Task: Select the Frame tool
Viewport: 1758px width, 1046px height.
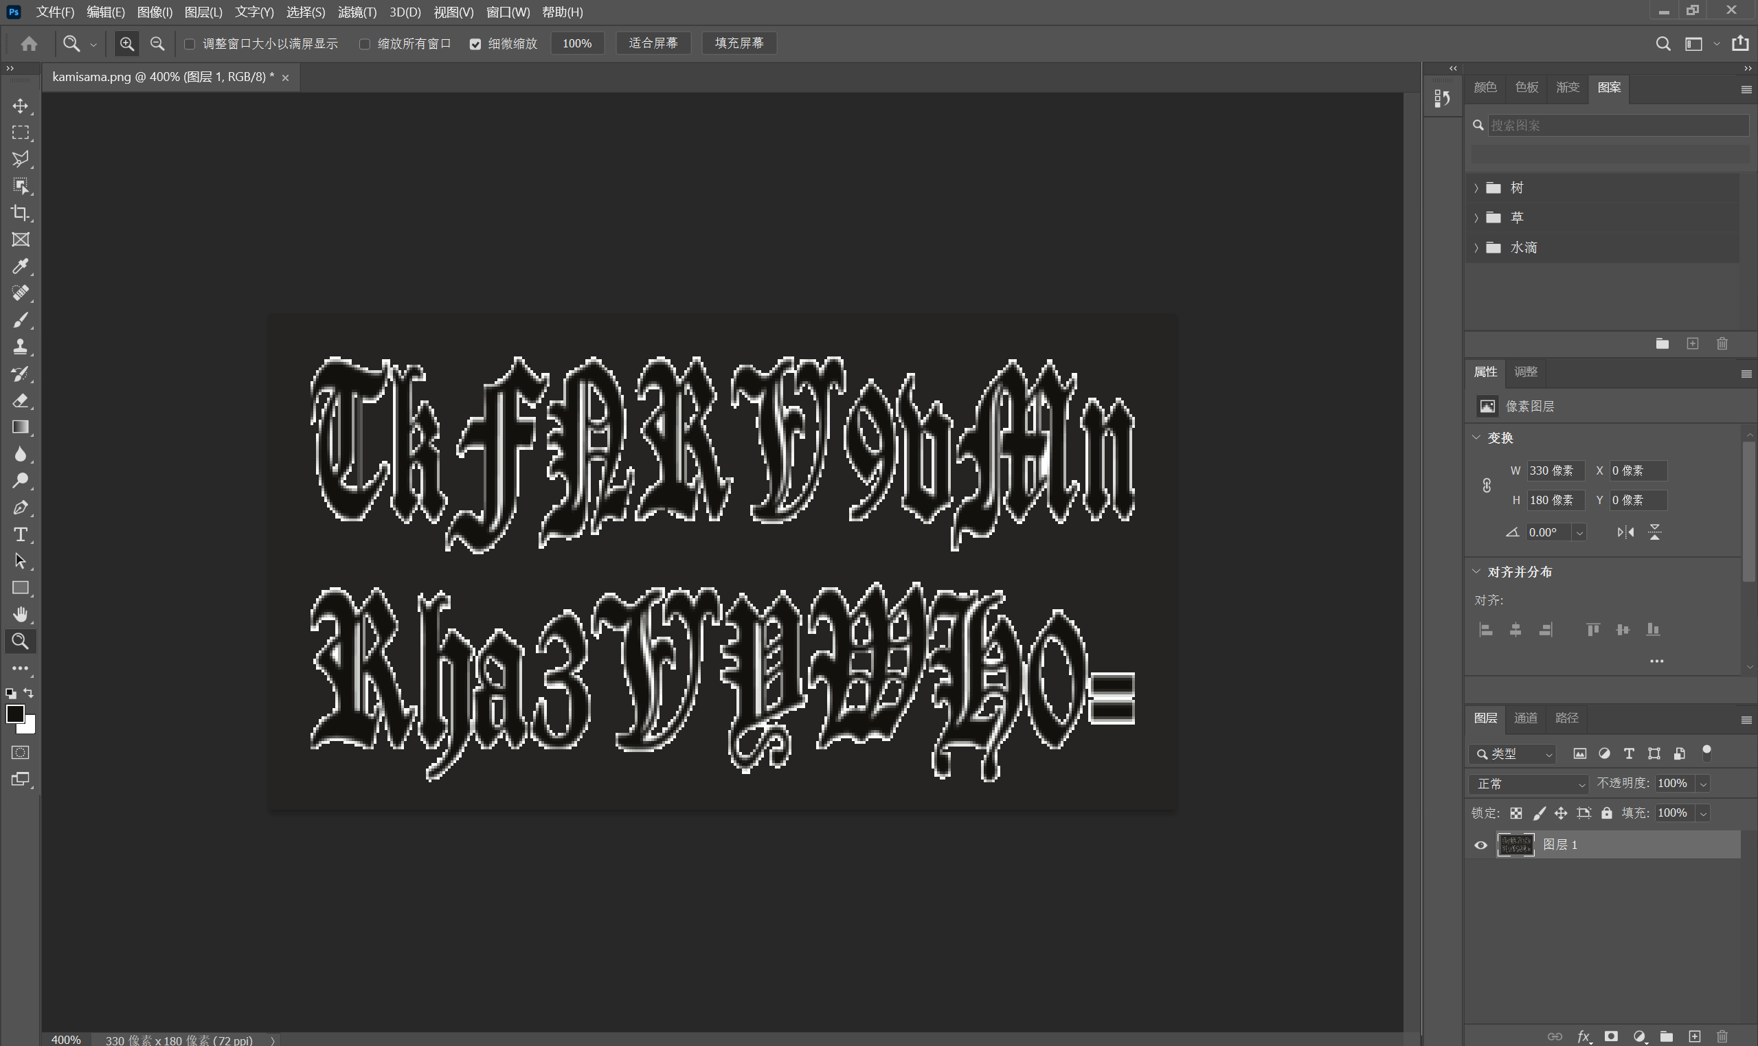Action: coord(21,240)
